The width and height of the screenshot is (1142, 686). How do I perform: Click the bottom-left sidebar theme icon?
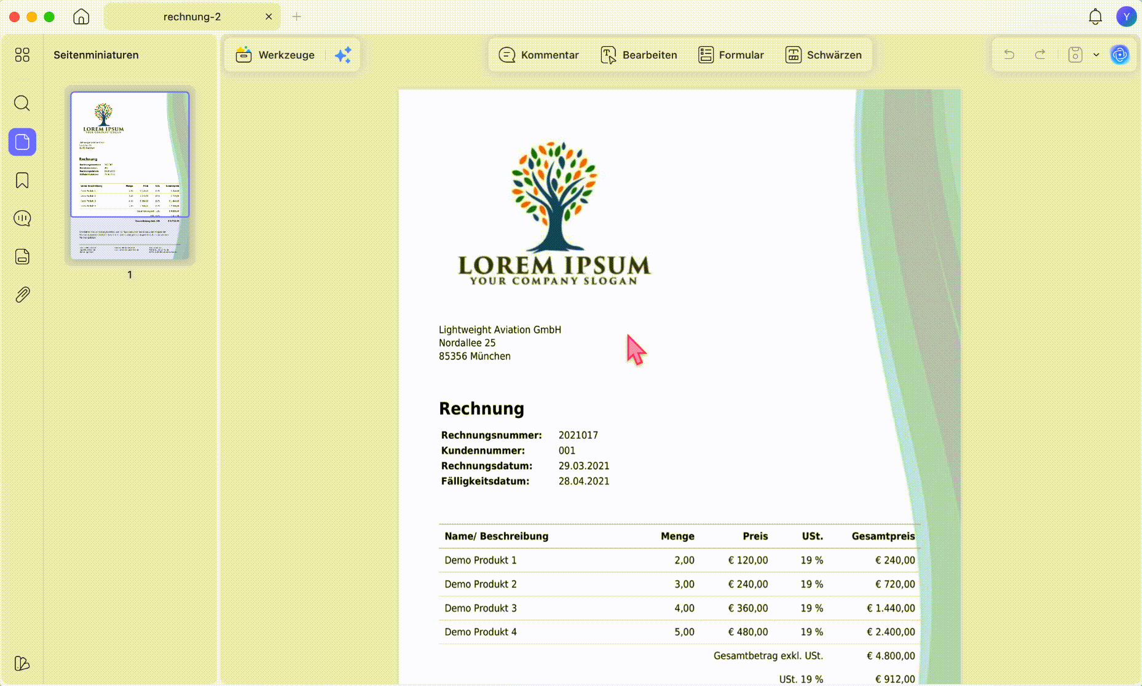tap(22, 663)
